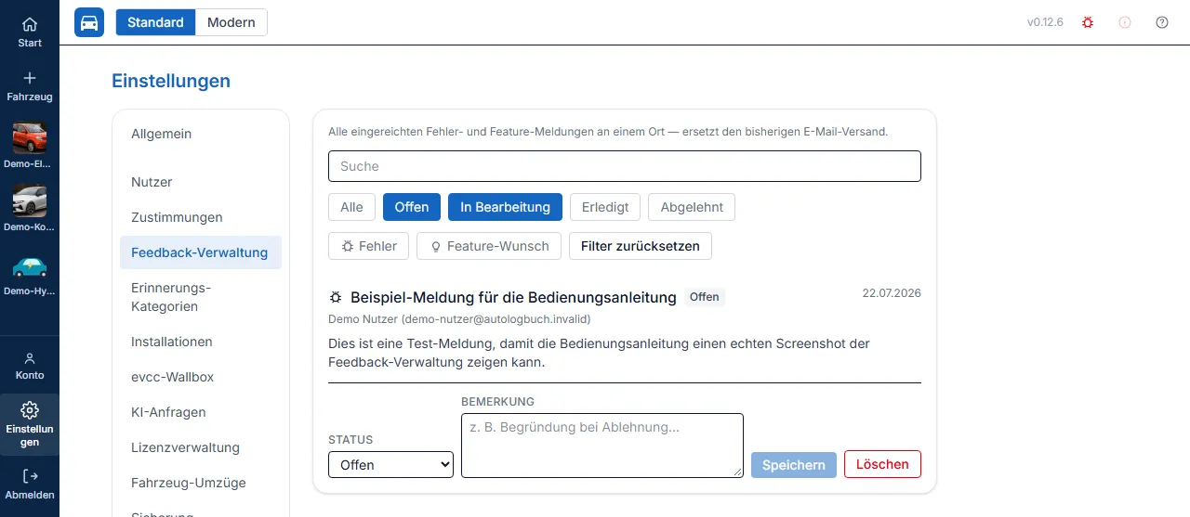Open the Status dropdown set to Offen
This screenshot has width=1190, height=517.
pos(390,464)
